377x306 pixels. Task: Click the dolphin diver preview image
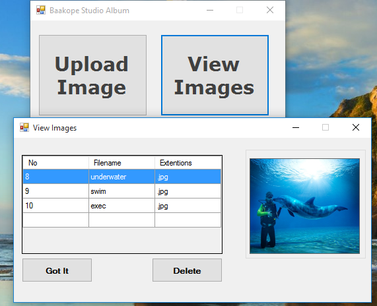304,206
